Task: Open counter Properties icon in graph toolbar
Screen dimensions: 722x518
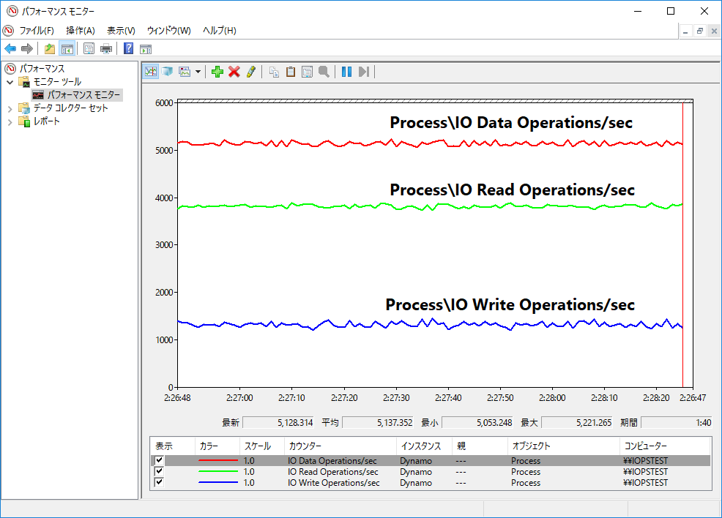Action: (x=307, y=72)
